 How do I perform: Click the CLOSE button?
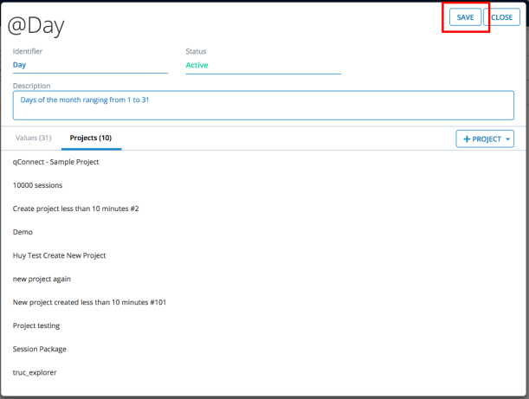click(x=501, y=17)
